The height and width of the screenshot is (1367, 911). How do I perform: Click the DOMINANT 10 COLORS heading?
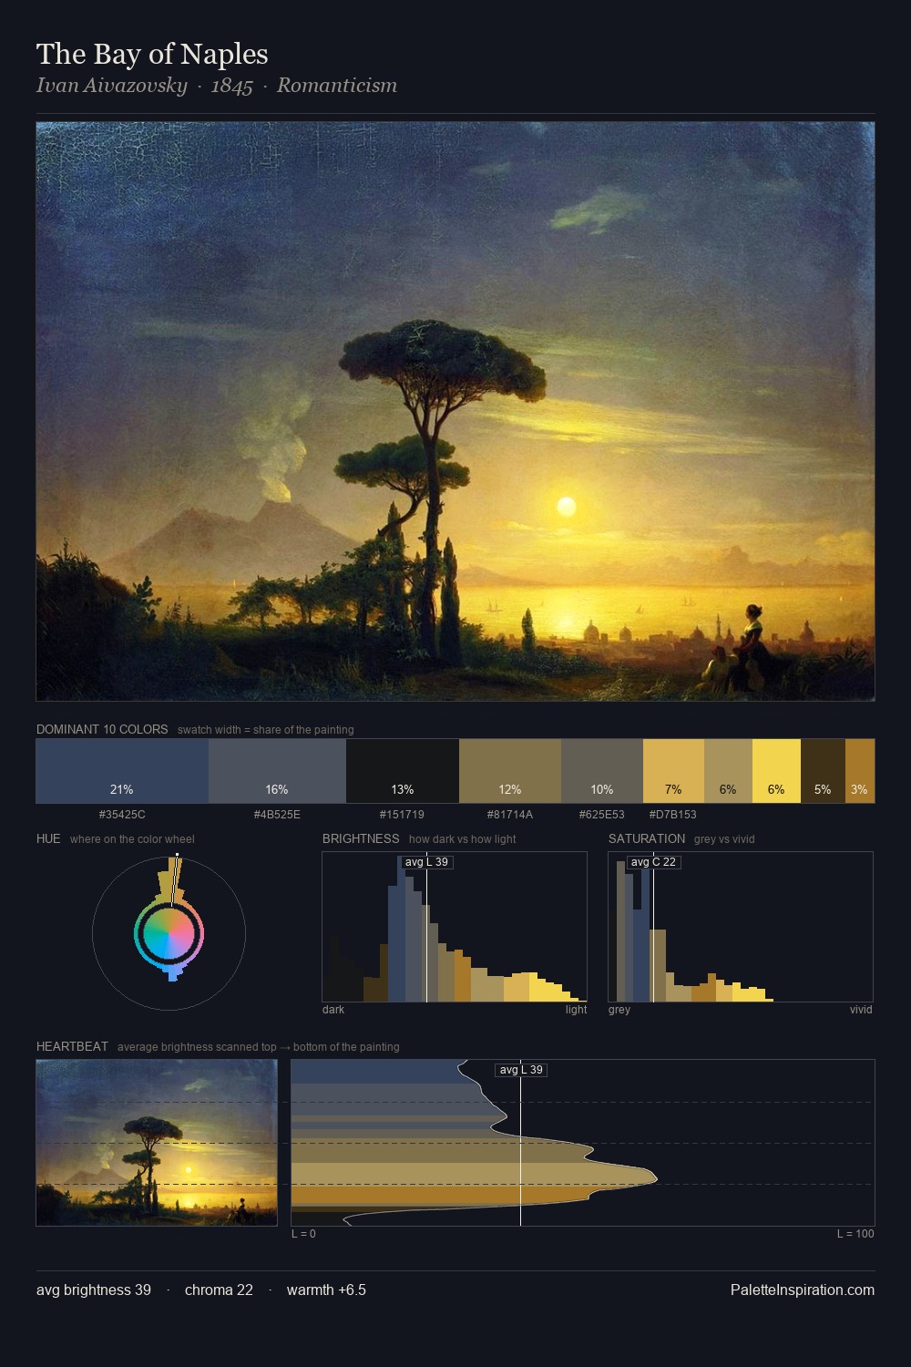[102, 729]
